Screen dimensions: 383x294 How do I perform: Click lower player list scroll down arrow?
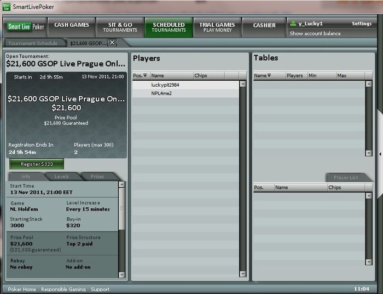click(369, 262)
